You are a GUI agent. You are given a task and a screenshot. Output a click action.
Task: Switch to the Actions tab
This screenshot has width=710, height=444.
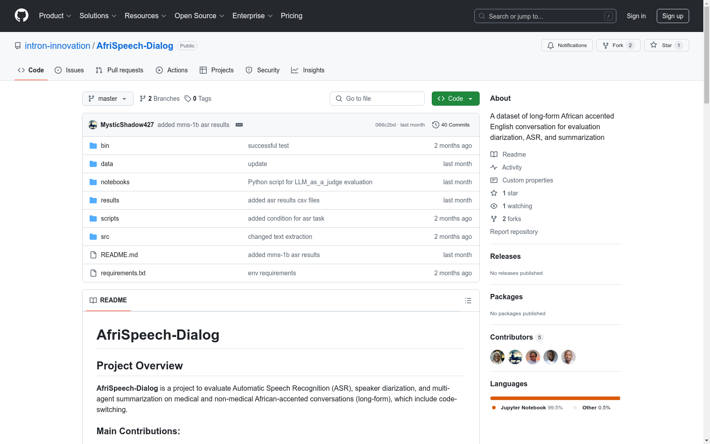(172, 70)
